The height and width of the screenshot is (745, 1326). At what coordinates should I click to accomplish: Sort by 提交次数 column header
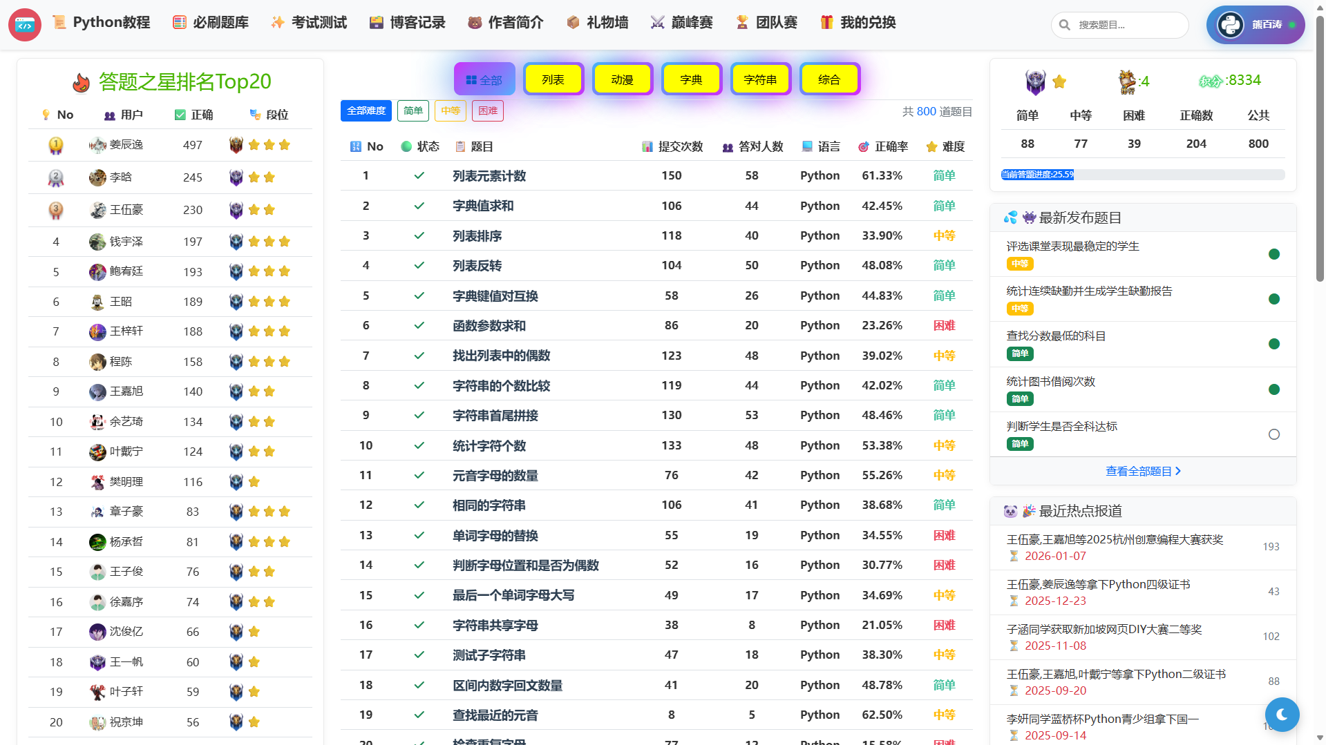click(680, 146)
